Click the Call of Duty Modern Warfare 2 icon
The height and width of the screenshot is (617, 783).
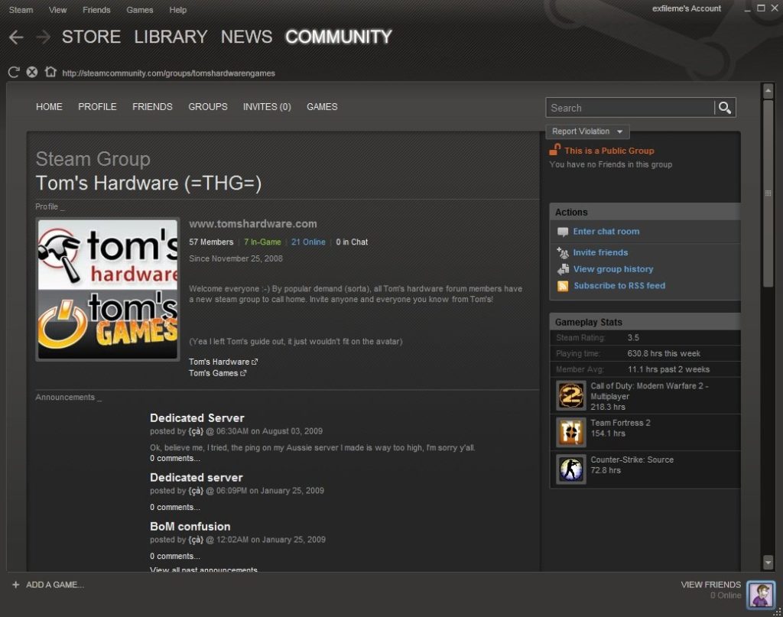click(x=570, y=395)
